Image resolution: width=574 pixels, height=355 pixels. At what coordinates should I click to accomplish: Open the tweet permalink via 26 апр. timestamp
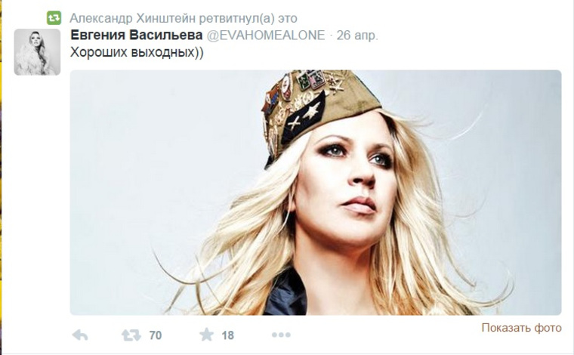357,35
